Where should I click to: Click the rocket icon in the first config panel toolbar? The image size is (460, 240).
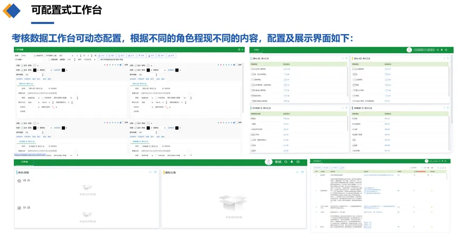coord(121,65)
